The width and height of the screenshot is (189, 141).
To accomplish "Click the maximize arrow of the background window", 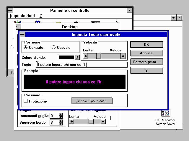I will [179, 18].
